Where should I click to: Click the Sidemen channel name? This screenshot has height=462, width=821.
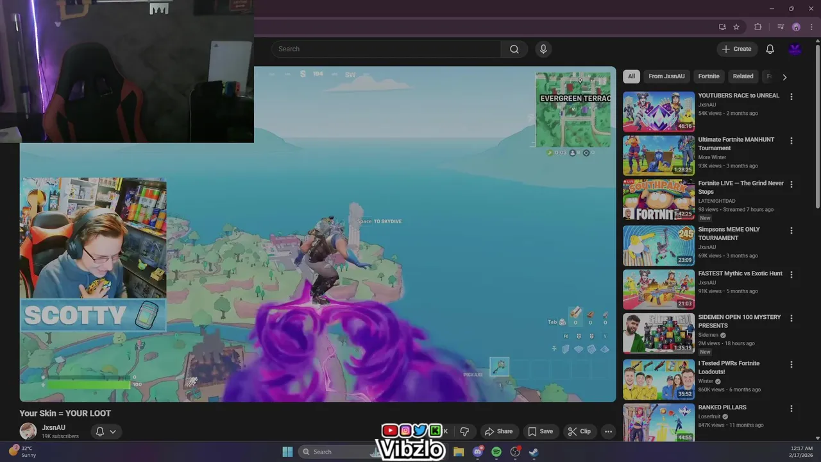click(x=708, y=335)
